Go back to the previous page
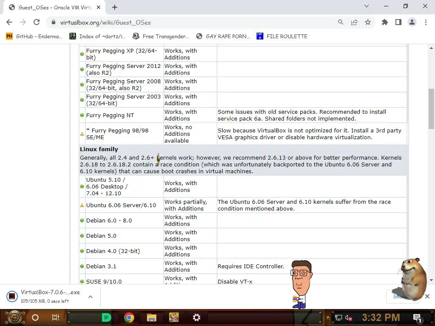This screenshot has width=435, height=326. 9,22
